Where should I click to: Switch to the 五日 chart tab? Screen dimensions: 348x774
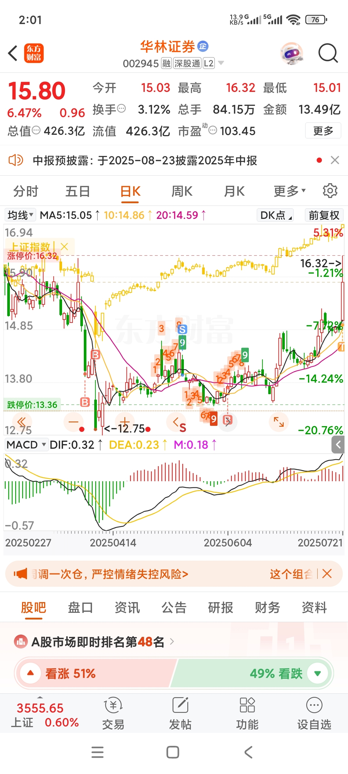[x=78, y=191]
